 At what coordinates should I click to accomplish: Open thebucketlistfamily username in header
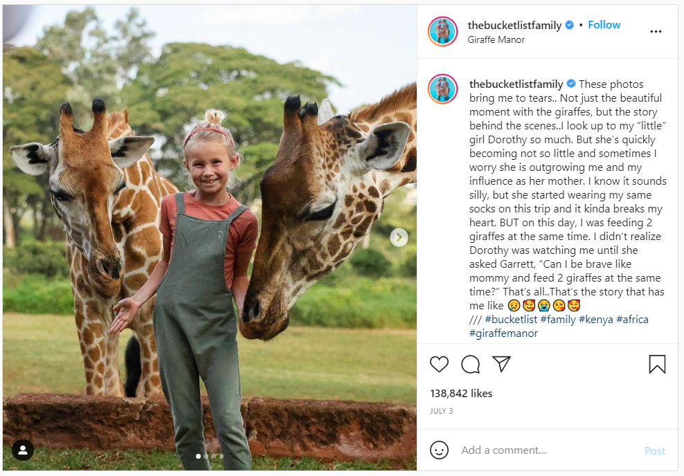514,25
